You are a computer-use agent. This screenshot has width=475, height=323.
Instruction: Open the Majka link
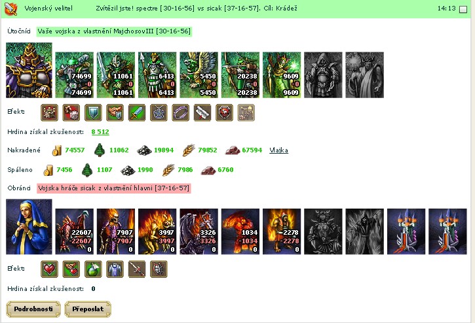(x=278, y=150)
